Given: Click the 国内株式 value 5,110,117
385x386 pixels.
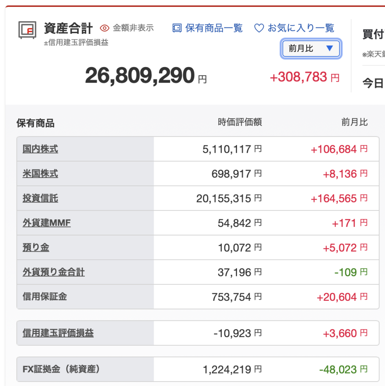Looking at the screenshot, I should coord(226,149).
